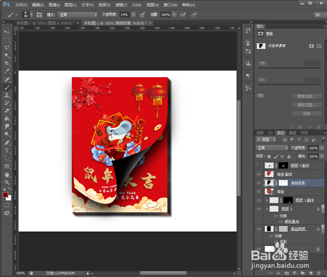Hide the 黑色图层 layer
This screenshot has height=277, width=327.
259,229
